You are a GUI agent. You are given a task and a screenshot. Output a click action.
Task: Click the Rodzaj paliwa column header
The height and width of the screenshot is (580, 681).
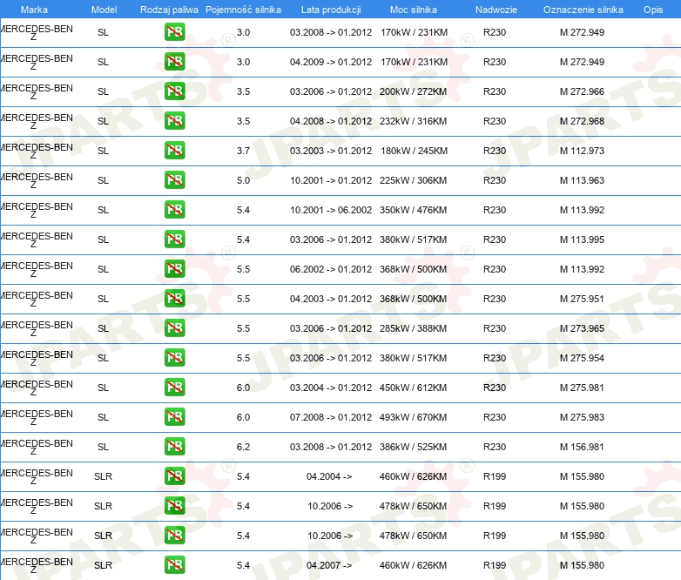[169, 10]
